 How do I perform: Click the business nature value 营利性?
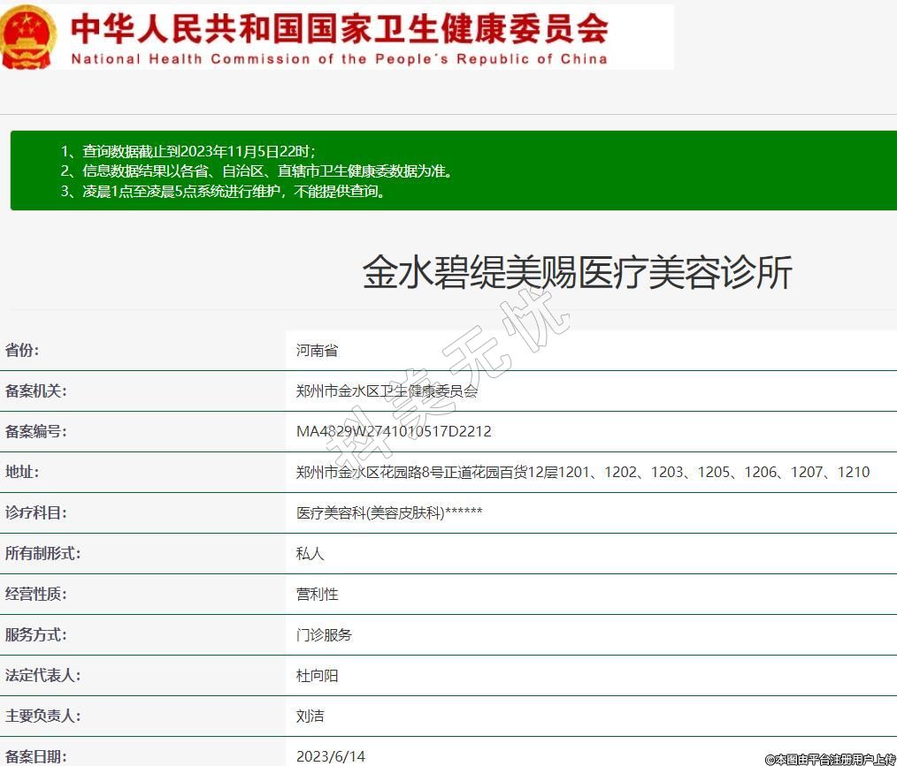[x=317, y=595]
